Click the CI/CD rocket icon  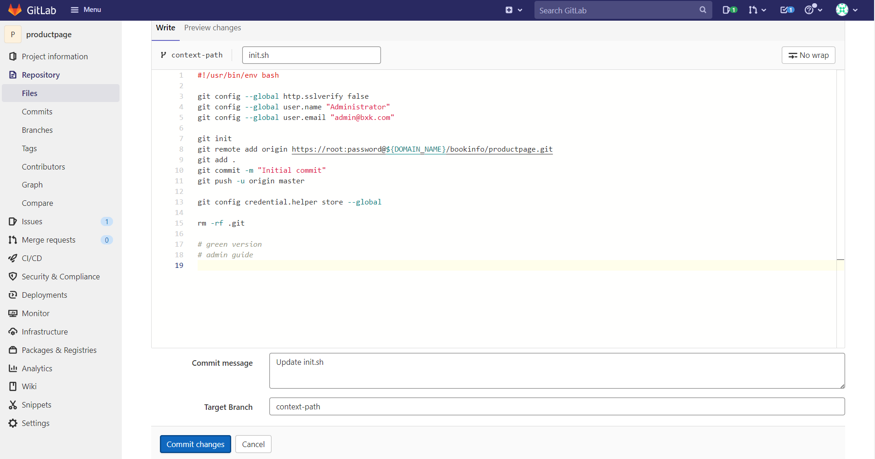(x=13, y=258)
